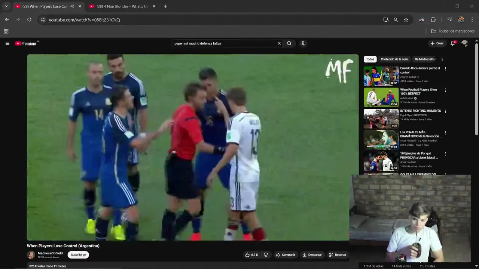Bookmark this page with star

pyautogui.click(x=406, y=20)
